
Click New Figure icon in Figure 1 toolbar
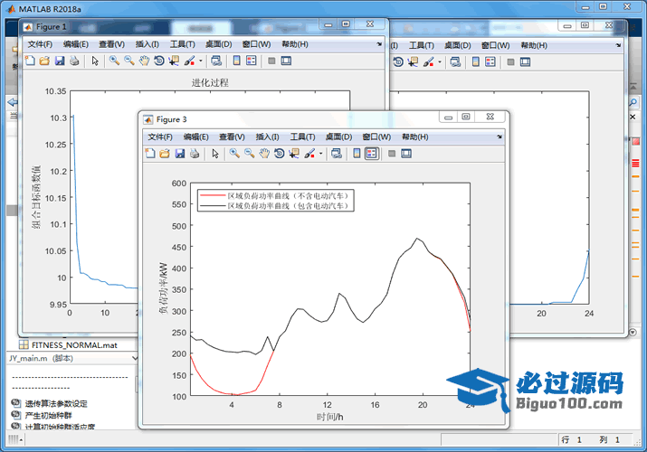30,61
